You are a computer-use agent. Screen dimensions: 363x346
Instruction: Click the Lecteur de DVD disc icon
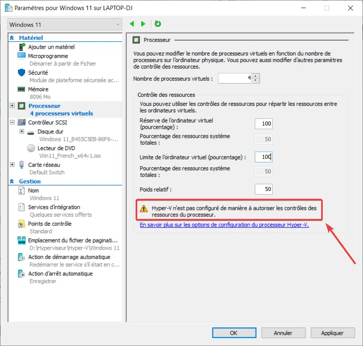31,148
